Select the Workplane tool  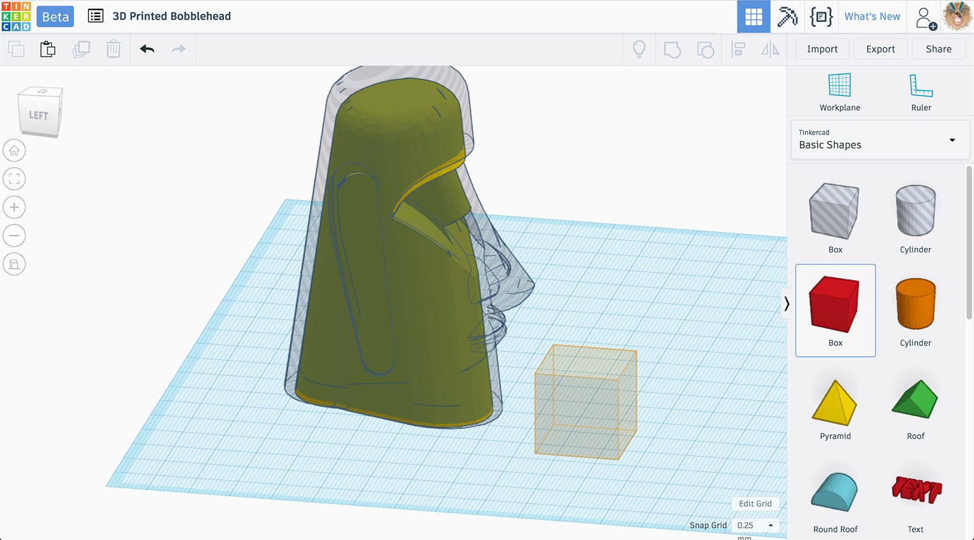(839, 92)
